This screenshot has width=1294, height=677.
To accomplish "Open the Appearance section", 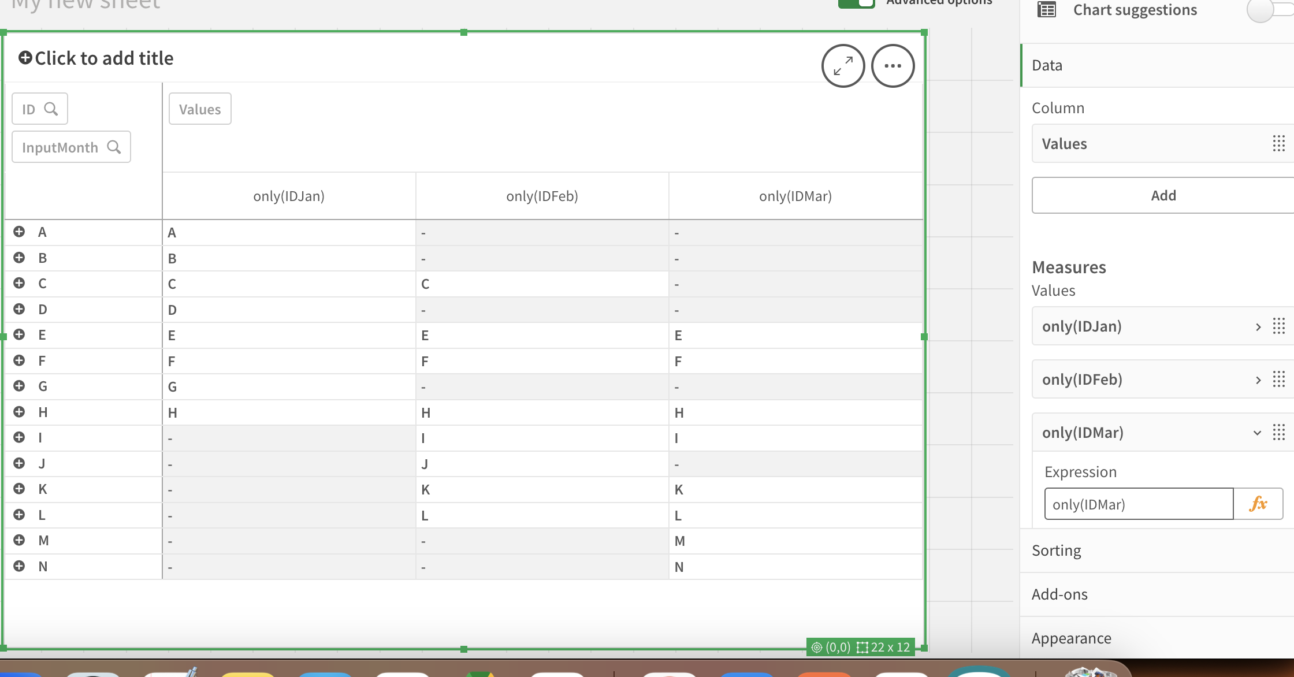I will click(1071, 638).
